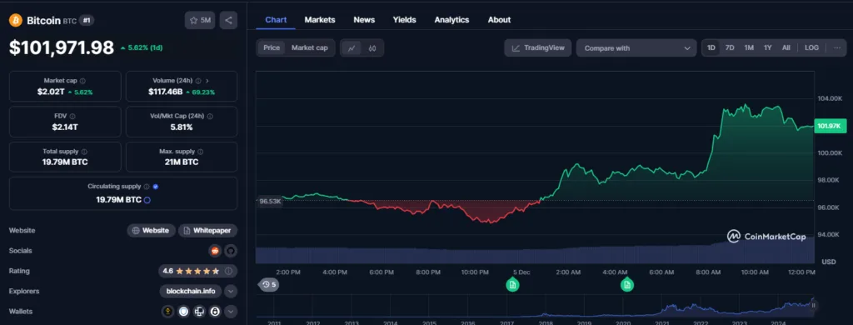Click the blue shield wallet icon

click(184, 312)
